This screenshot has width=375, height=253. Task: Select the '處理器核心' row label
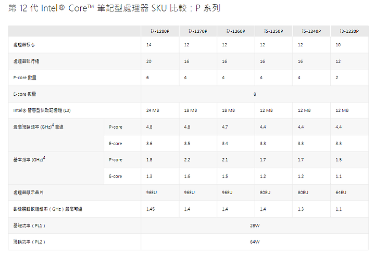[x=24, y=45]
